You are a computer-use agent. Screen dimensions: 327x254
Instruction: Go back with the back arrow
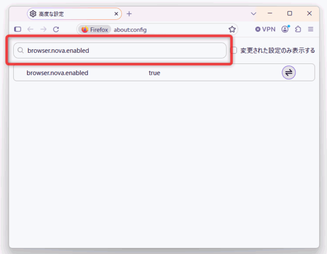[30, 29]
